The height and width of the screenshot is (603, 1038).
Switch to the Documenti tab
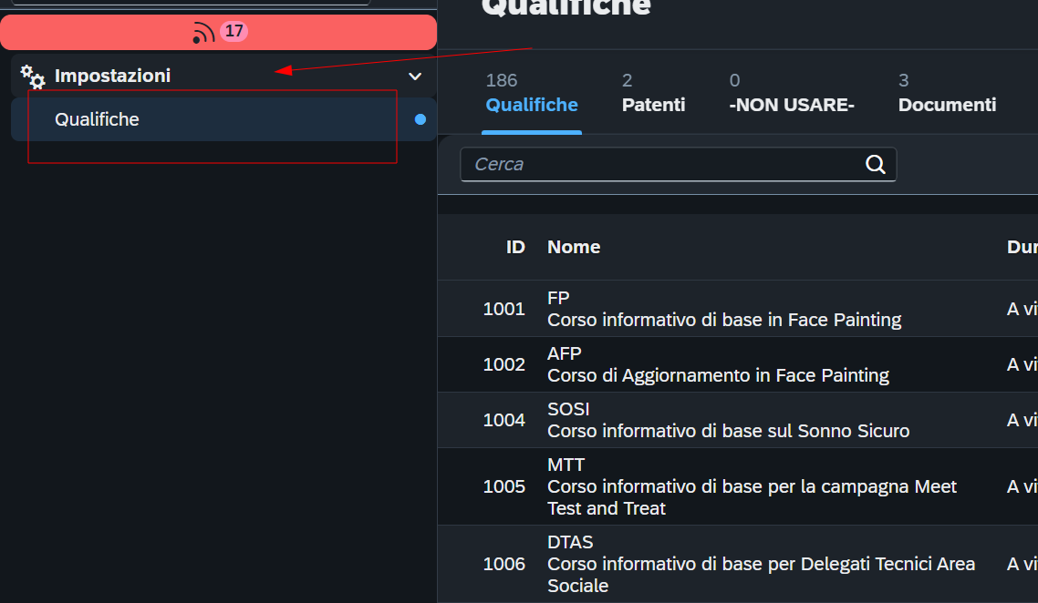pyautogui.click(x=947, y=94)
